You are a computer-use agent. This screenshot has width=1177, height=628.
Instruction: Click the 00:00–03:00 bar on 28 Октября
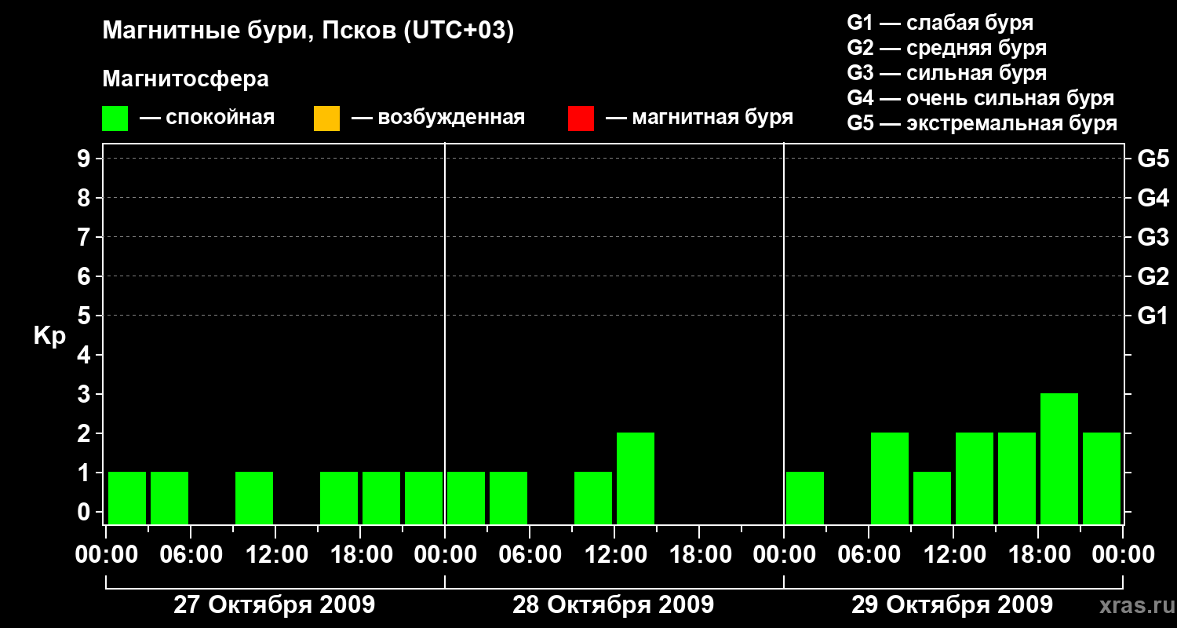tap(466, 498)
